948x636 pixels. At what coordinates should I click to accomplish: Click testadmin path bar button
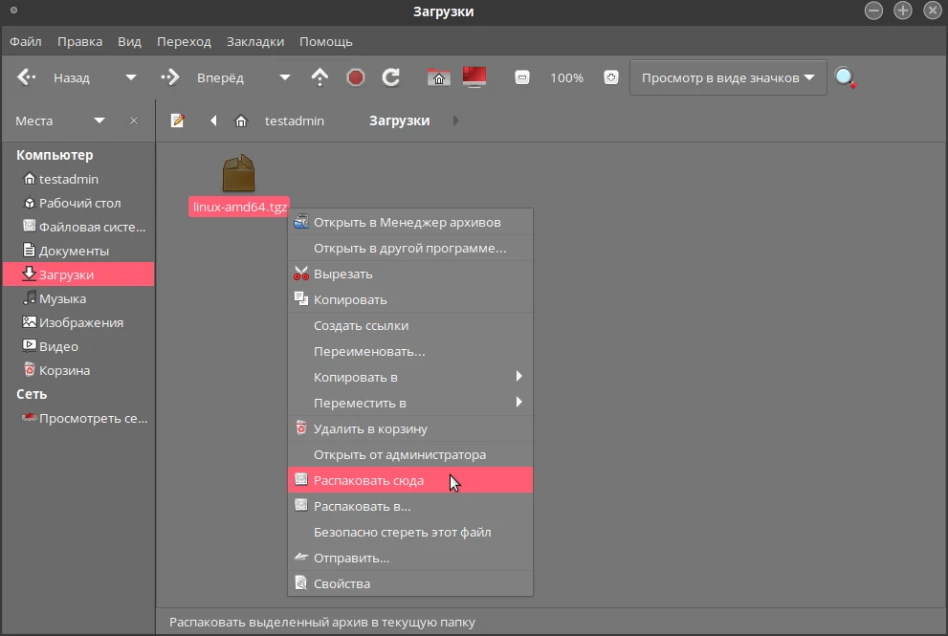pos(295,121)
